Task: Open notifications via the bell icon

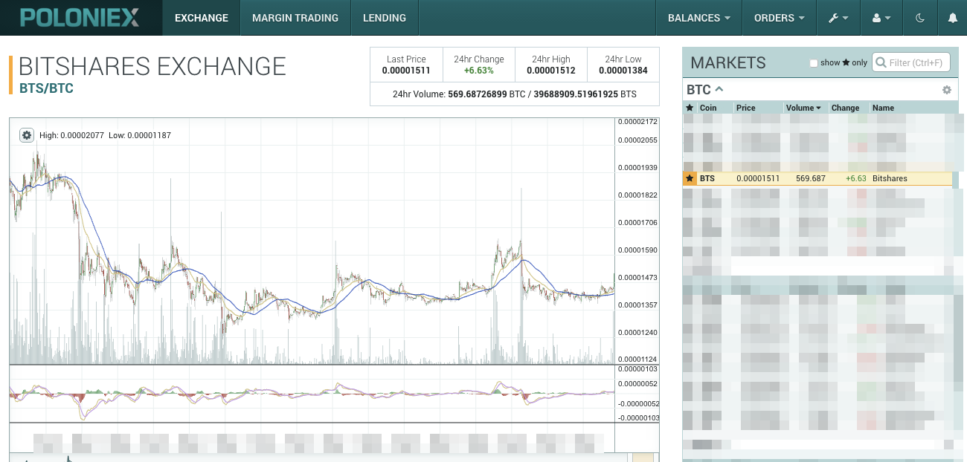Action: coord(953,18)
